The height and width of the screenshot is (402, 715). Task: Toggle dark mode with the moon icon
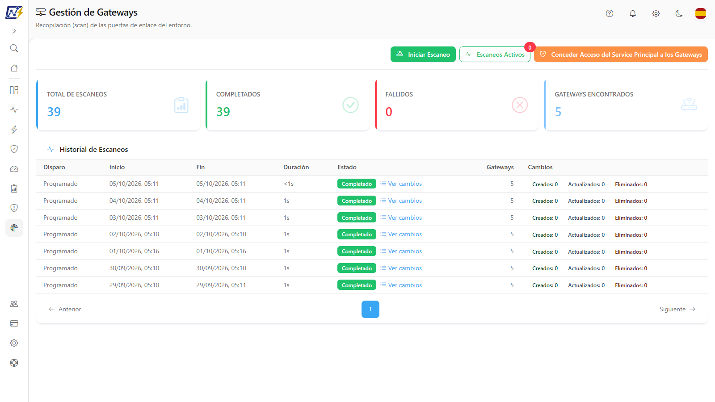pyautogui.click(x=679, y=13)
